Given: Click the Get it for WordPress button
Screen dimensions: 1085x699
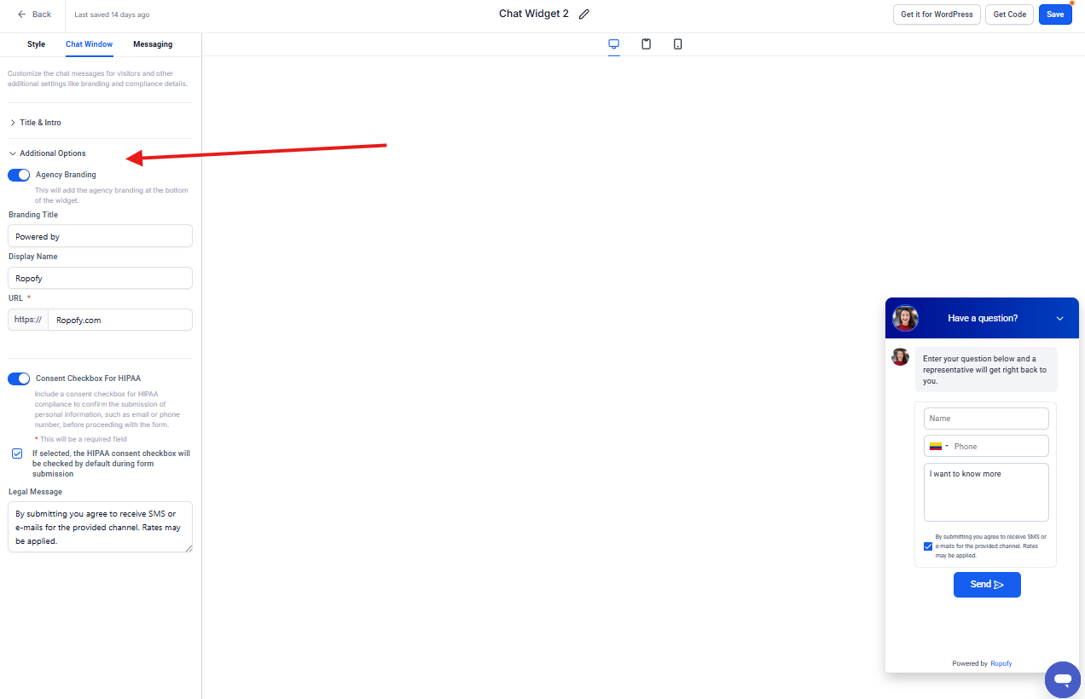Looking at the screenshot, I should pos(937,14).
